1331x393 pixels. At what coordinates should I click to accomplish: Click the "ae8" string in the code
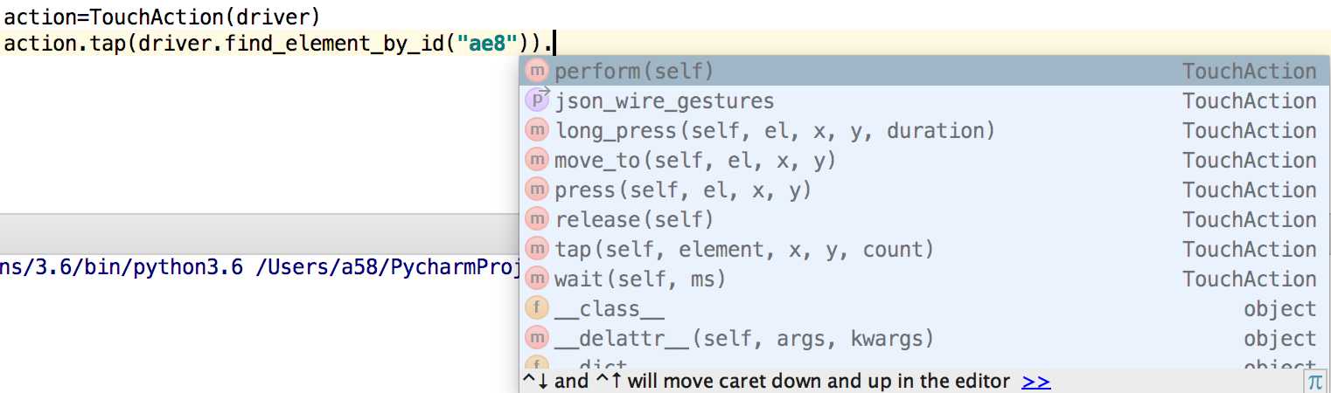pos(485,44)
